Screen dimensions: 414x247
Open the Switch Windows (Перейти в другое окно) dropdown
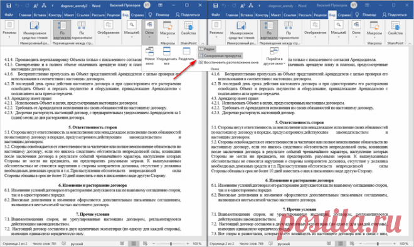coord(274,56)
